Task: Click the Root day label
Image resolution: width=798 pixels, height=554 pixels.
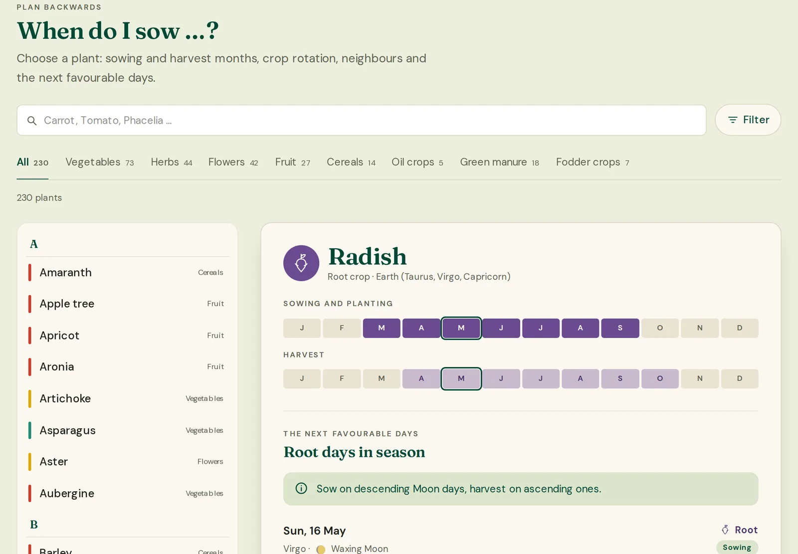Action: click(746, 530)
